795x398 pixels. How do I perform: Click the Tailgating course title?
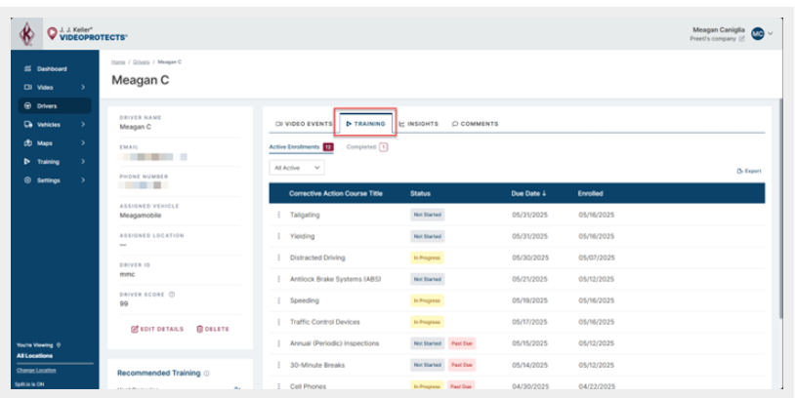[305, 215]
